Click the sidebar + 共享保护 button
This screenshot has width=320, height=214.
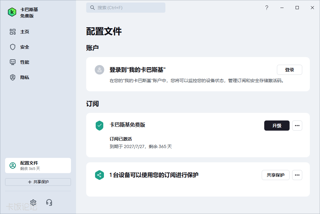[x=38, y=182]
